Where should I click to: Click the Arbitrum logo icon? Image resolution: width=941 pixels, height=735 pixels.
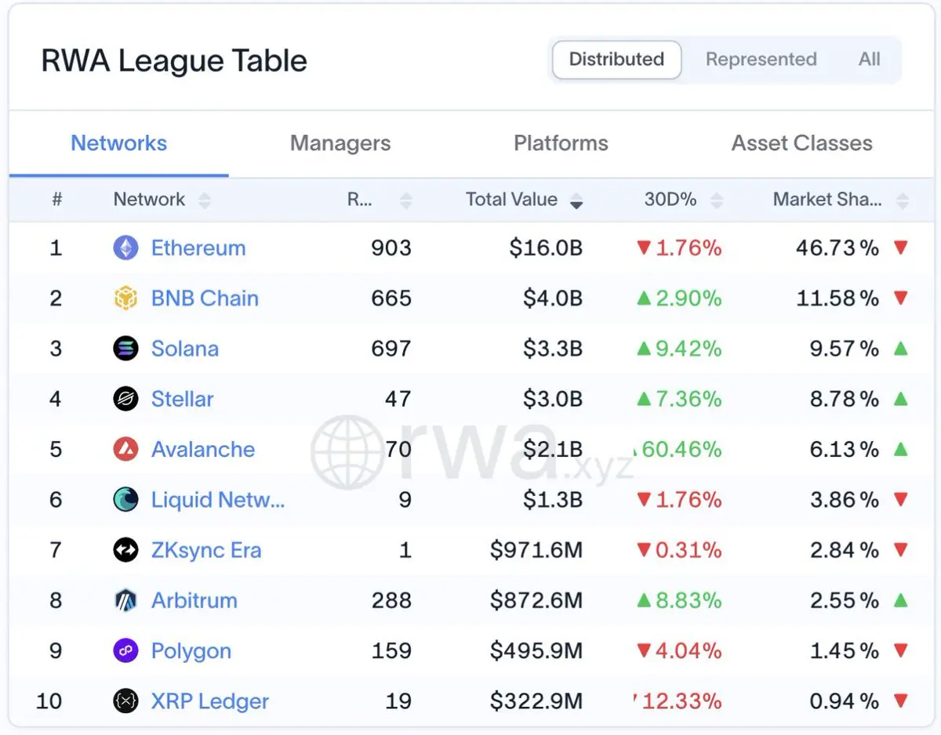coord(125,601)
